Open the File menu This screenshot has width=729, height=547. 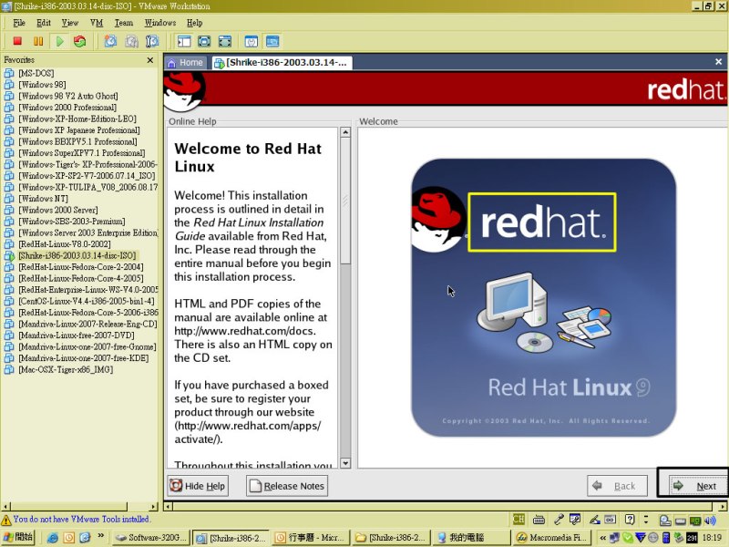point(19,23)
